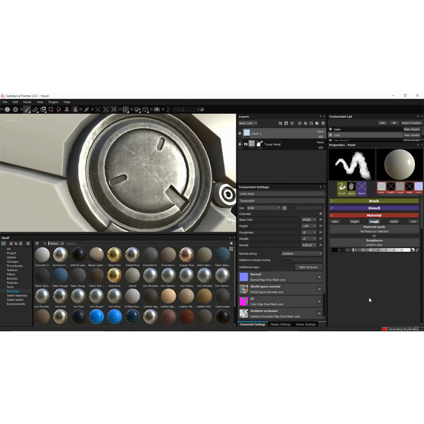The height and width of the screenshot is (424, 424).
Task: Open the Base Color channel dropdown in Layers
Action: pyautogui.click(x=248, y=123)
